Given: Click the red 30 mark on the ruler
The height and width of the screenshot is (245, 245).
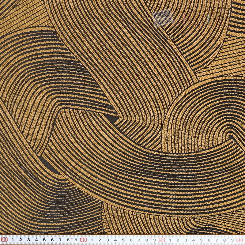Looking at the screenshot, I should coord(5,239).
